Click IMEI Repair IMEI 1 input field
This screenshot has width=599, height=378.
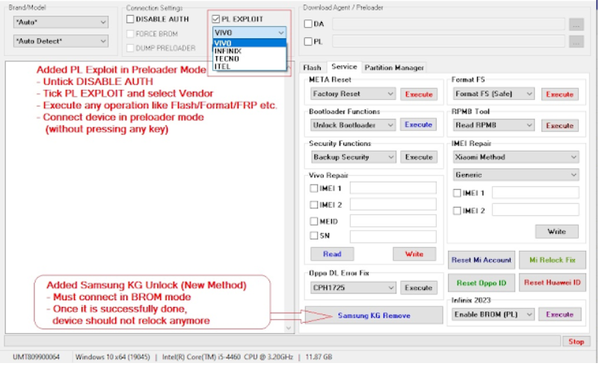(x=535, y=193)
